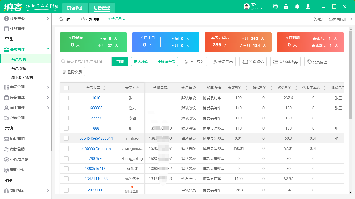Click 发送短信 envelope button
Screen dimensions: 355x199
[253, 62]
